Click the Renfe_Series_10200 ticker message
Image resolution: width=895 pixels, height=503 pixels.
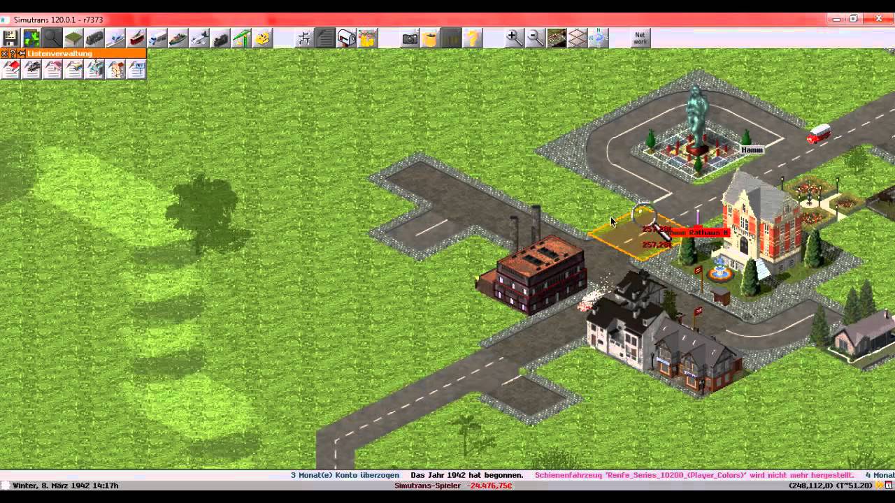694,475
